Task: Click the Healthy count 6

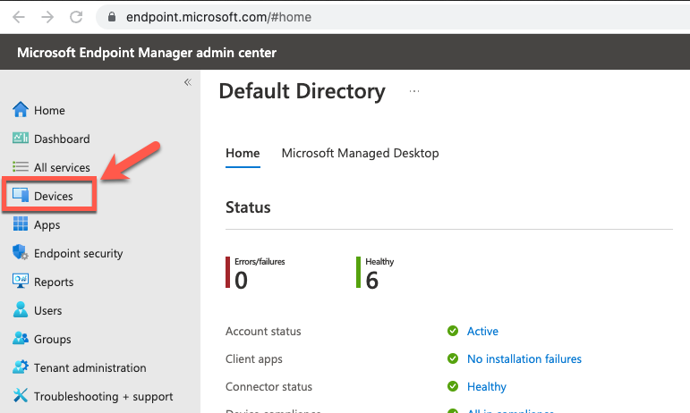Action: pos(371,280)
